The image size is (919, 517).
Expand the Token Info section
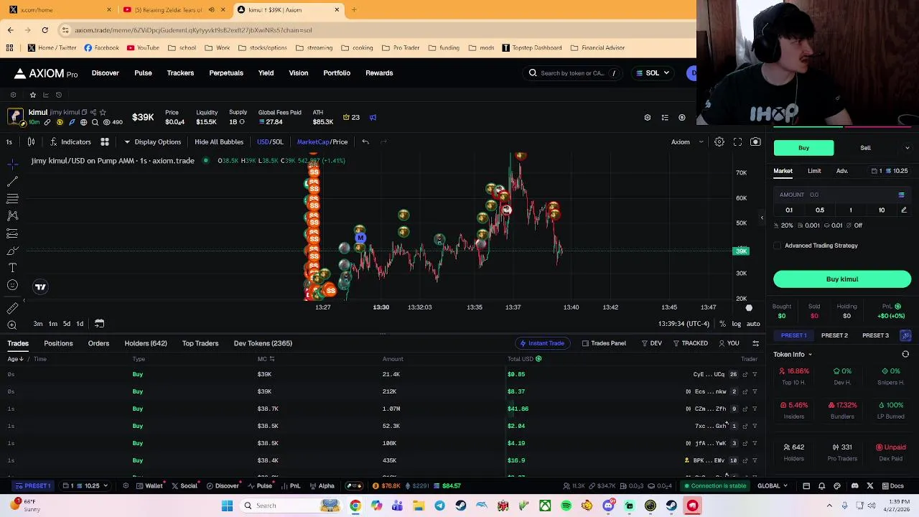point(793,354)
